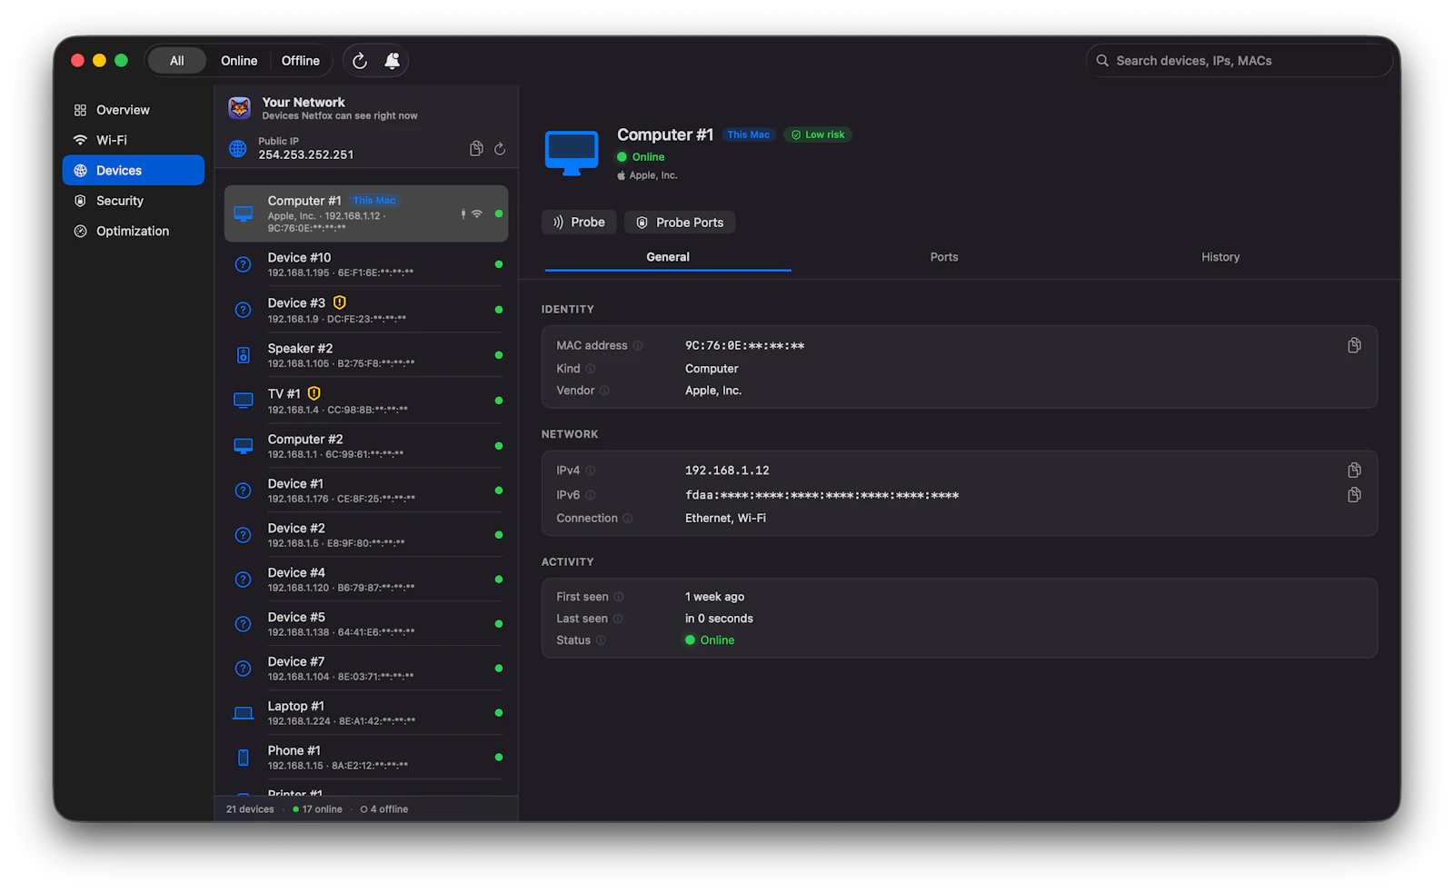
Task: Select Device #3 in device list
Action: (x=366, y=310)
